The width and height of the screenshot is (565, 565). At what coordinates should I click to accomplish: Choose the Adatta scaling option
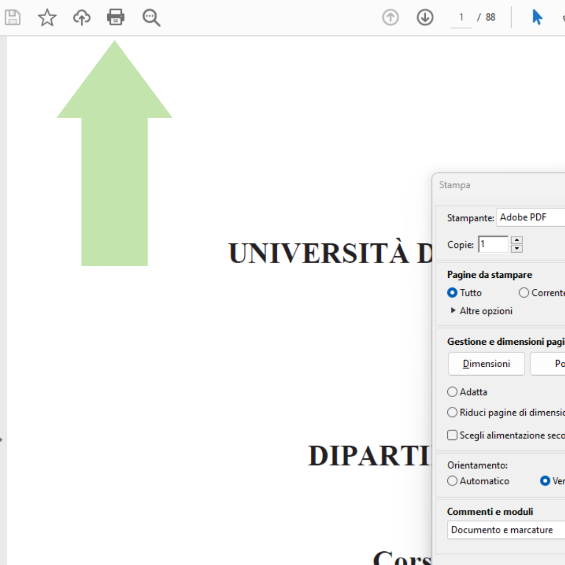[452, 391]
